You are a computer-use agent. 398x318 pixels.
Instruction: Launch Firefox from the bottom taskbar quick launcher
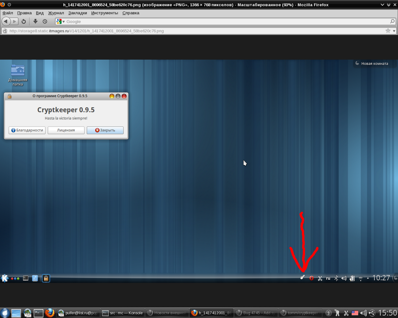50,313
